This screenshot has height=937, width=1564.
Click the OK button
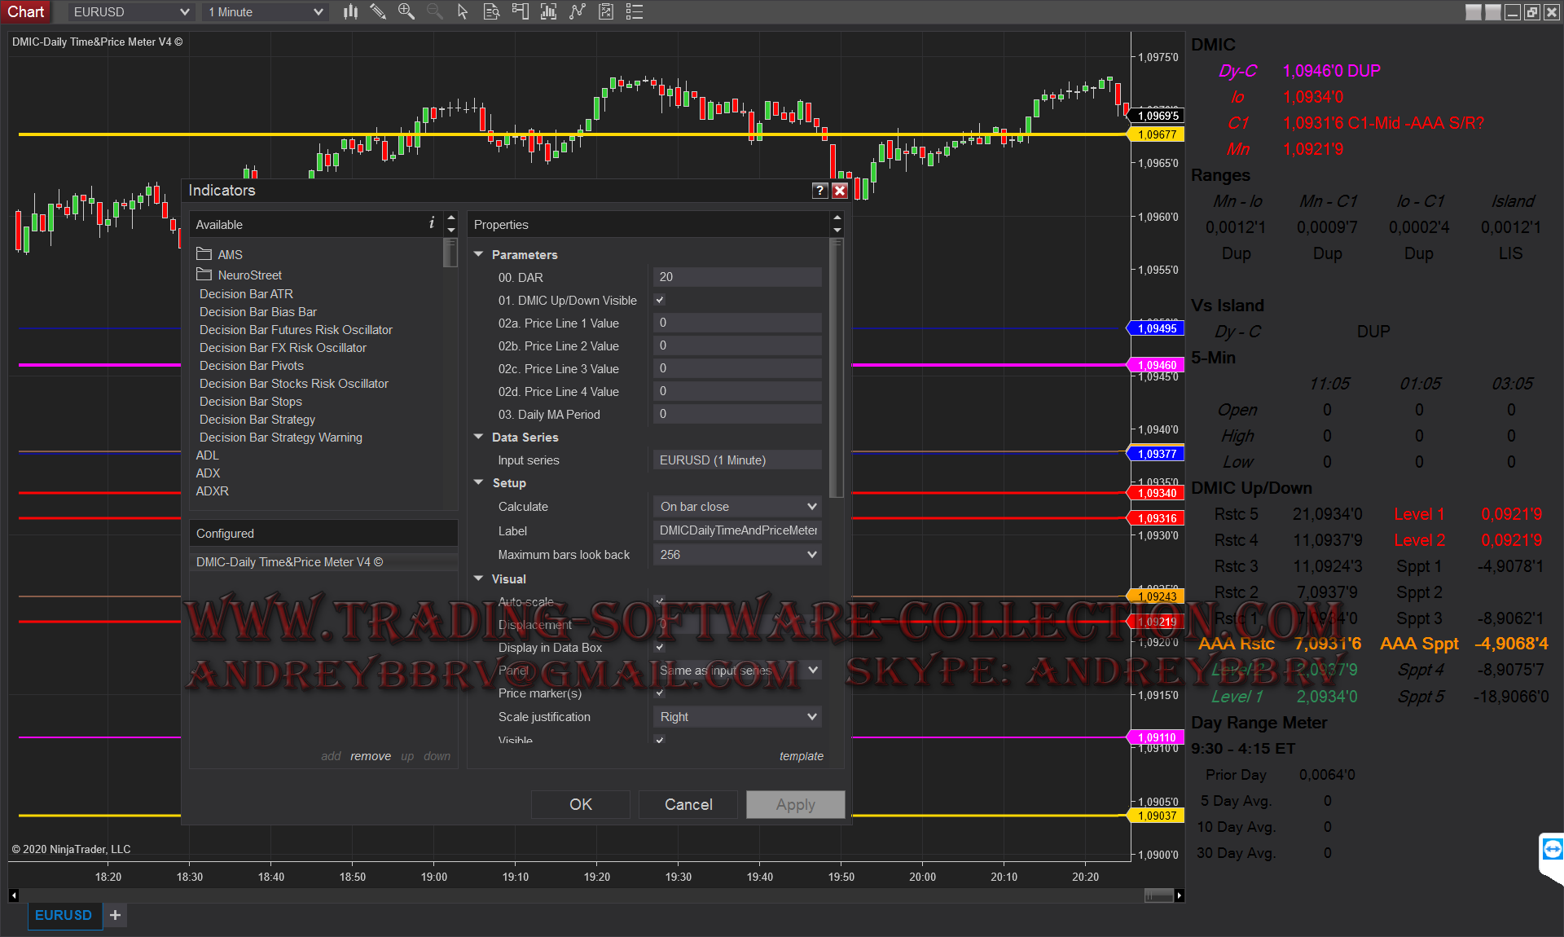point(580,804)
